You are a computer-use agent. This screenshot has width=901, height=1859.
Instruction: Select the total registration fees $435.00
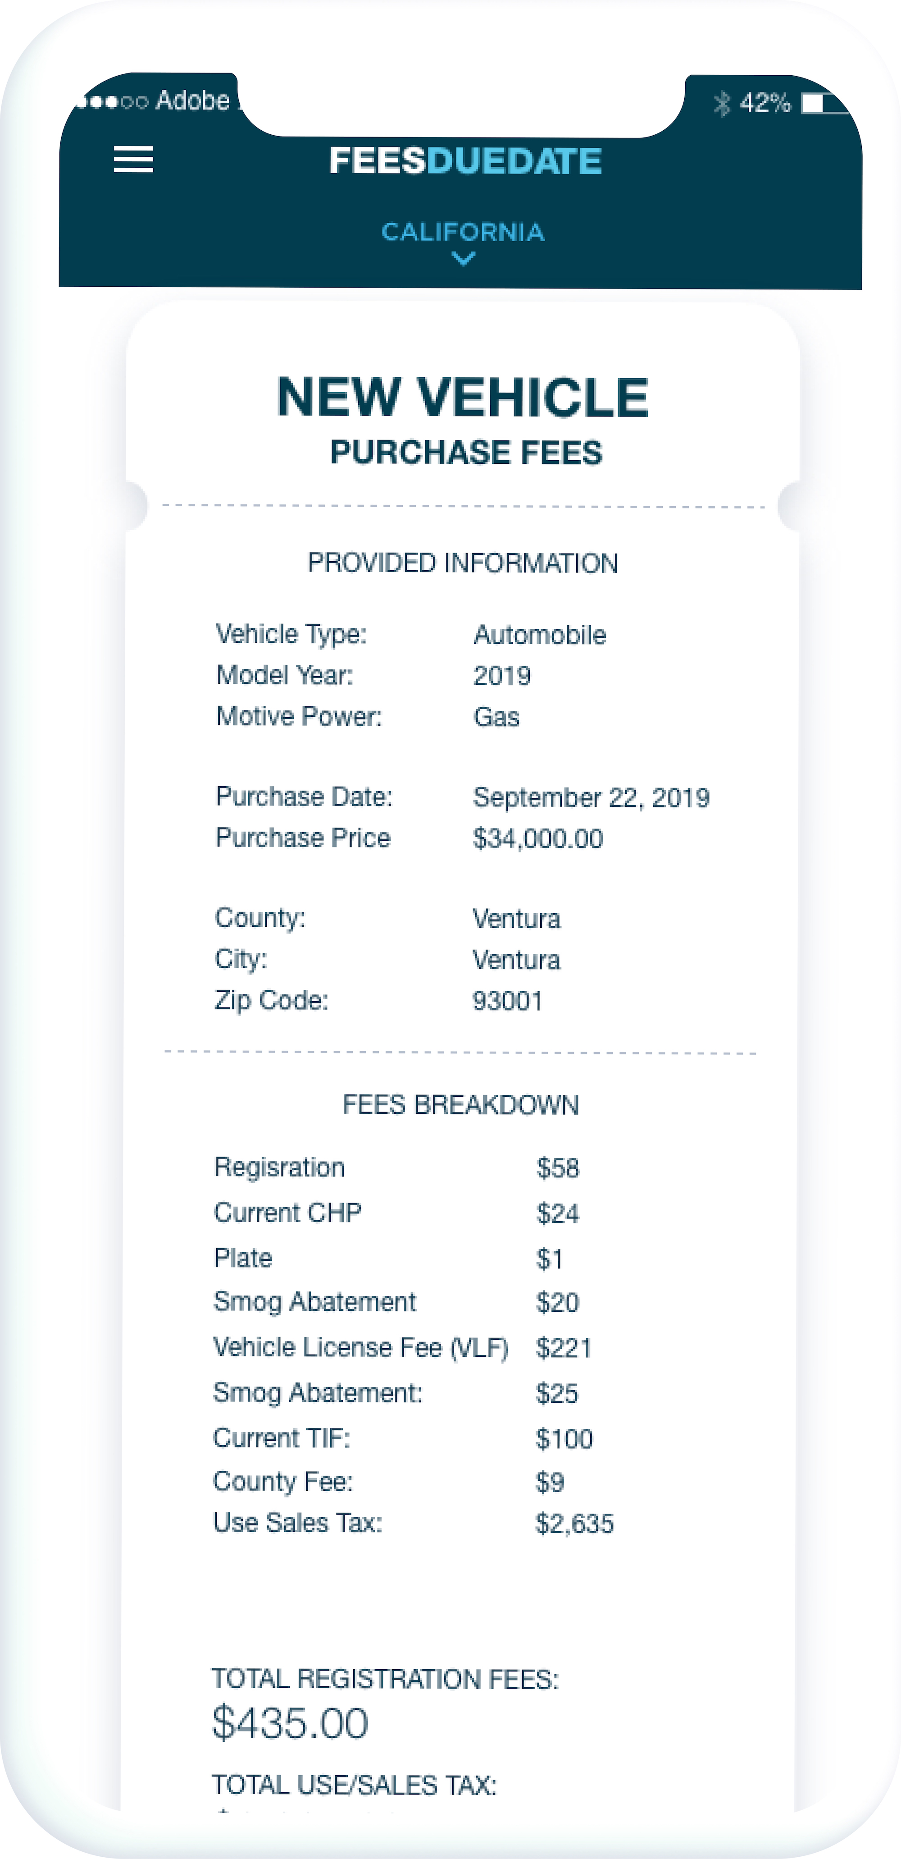pyautogui.click(x=290, y=1722)
